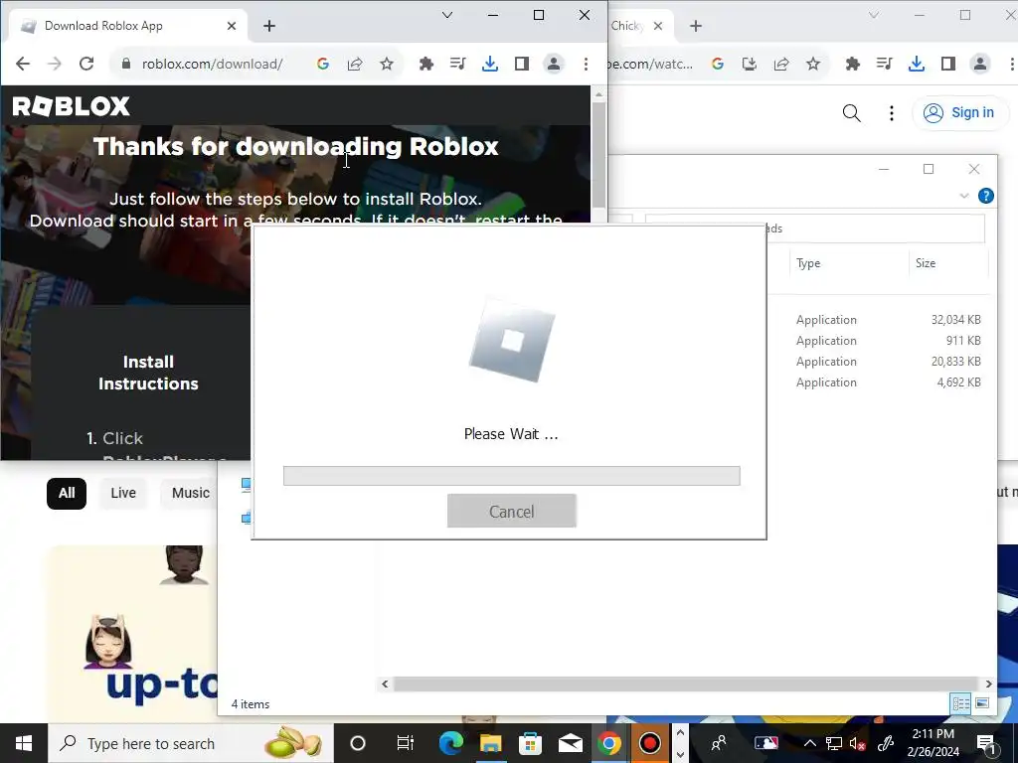Open File Explorer help question mark
This screenshot has height=763, width=1018.
coord(985,196)
